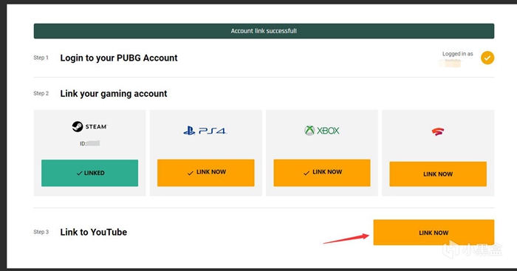
Task: Click the checkmark on PS4 LINK NOW button
Action: pyautogui.click(x=191, y=173)
